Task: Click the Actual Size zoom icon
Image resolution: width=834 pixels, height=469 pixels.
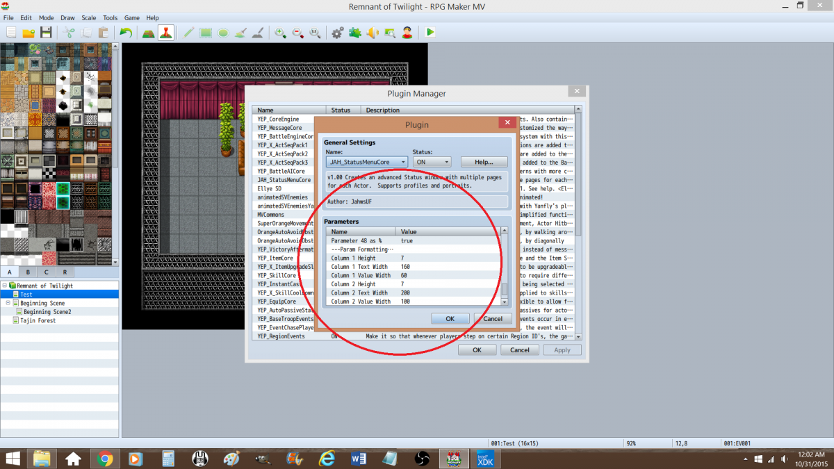Action: 316,33
